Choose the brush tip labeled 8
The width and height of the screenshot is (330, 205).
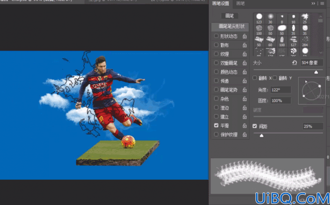[282, 18]
